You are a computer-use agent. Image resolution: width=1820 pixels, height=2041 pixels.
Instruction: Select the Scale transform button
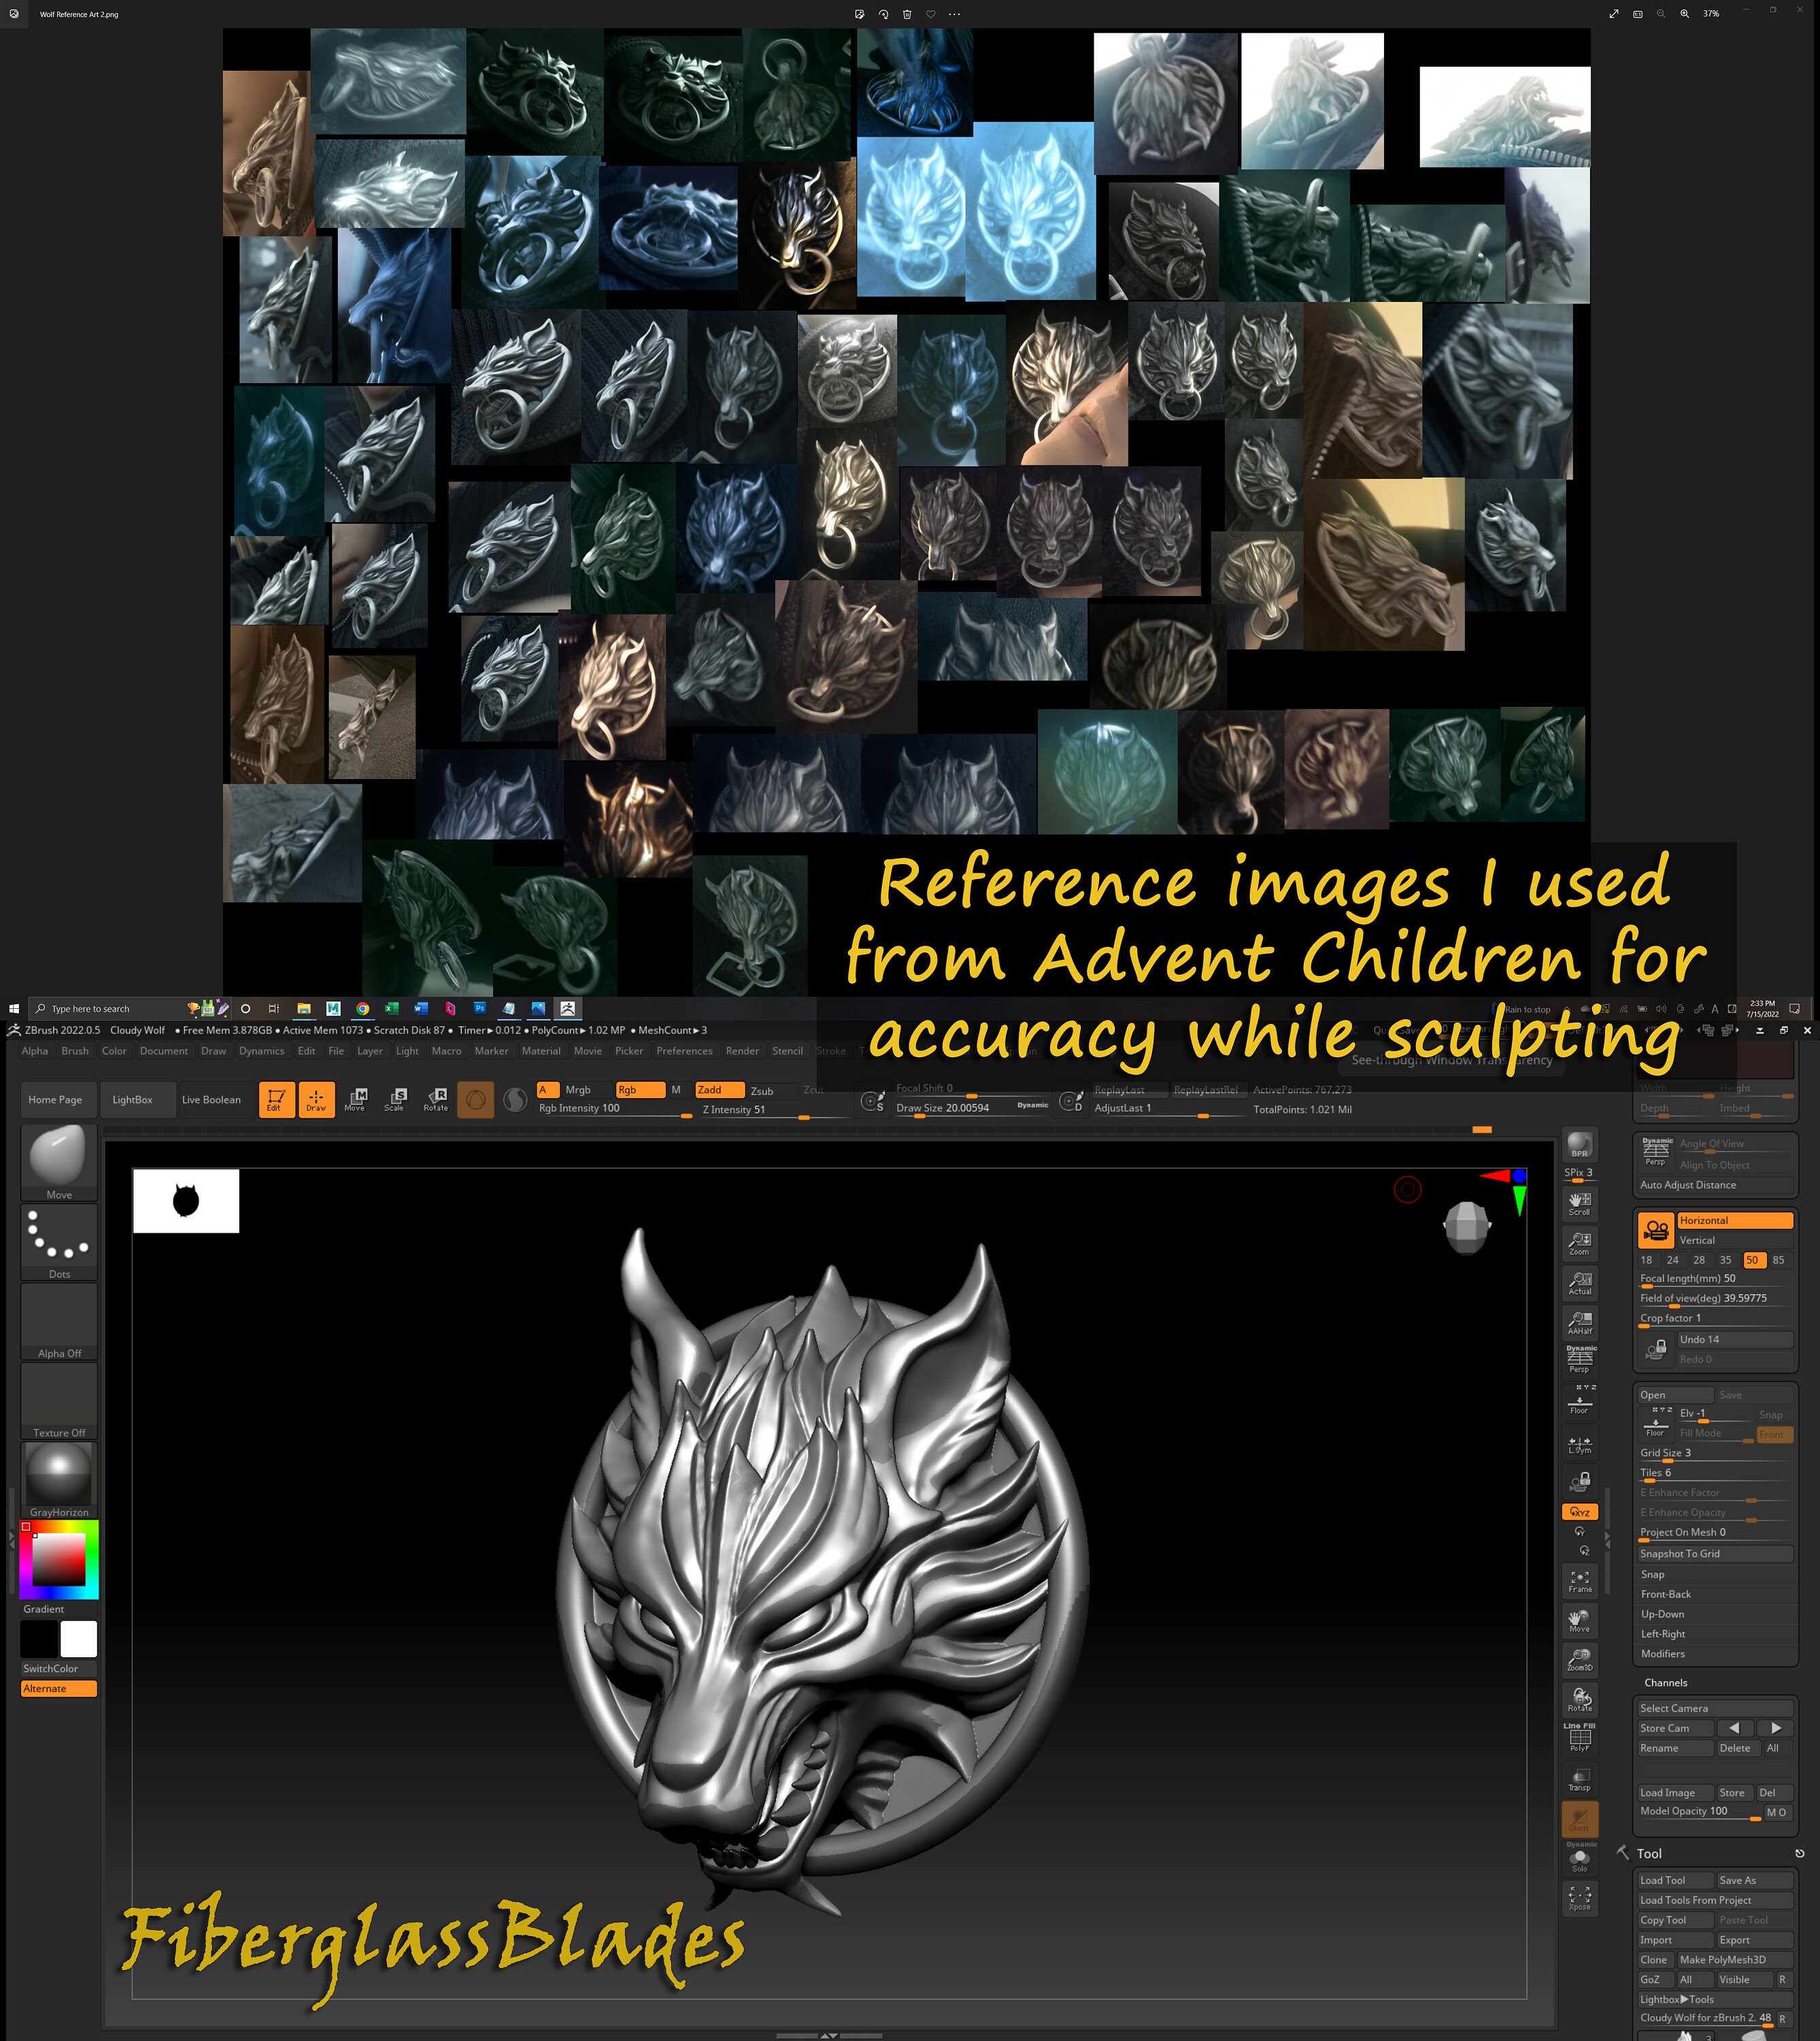tap(395, 1099)
